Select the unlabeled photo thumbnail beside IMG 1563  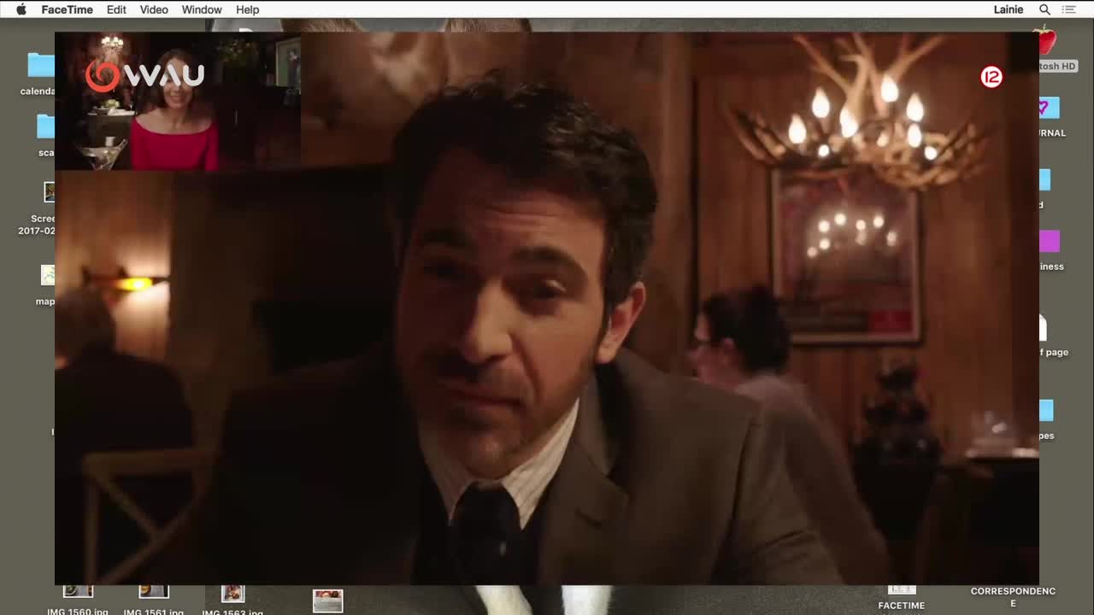(327, 600)
